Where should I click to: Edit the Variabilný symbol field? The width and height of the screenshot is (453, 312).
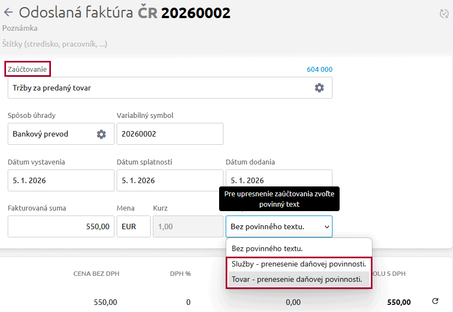[x=170, y=134]
